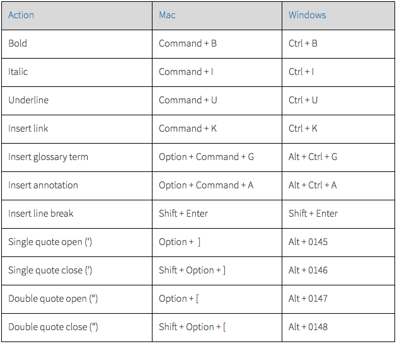
Task: Click the Alt + 0146 cell
Action: pos(338,271)
